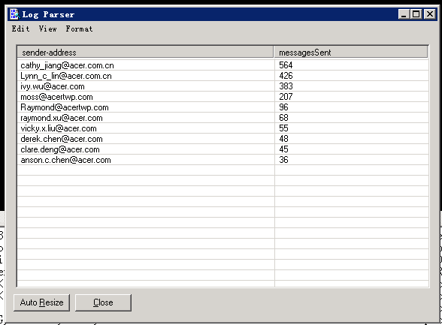The height and width of the screenshot is (325, 442).
Task: Select raymond.xu@acer.com address
Action: (x=62, y=118)
